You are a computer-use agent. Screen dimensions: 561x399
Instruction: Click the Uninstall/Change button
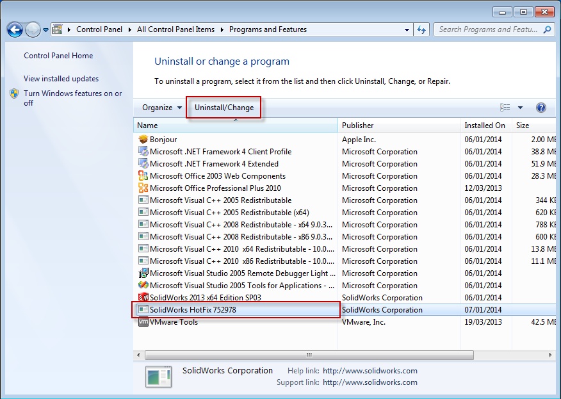(224, 108)
